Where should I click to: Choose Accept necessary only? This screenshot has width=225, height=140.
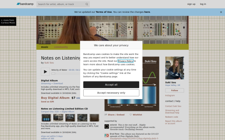click(x=111, y=93)
